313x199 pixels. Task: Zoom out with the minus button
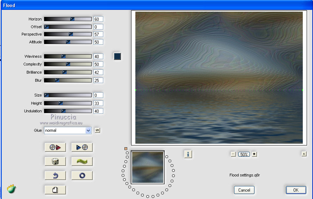tap(233, 154)
